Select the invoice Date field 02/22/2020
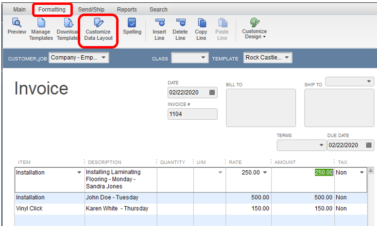This screenshot has width=377, height=226. point(192,92)
